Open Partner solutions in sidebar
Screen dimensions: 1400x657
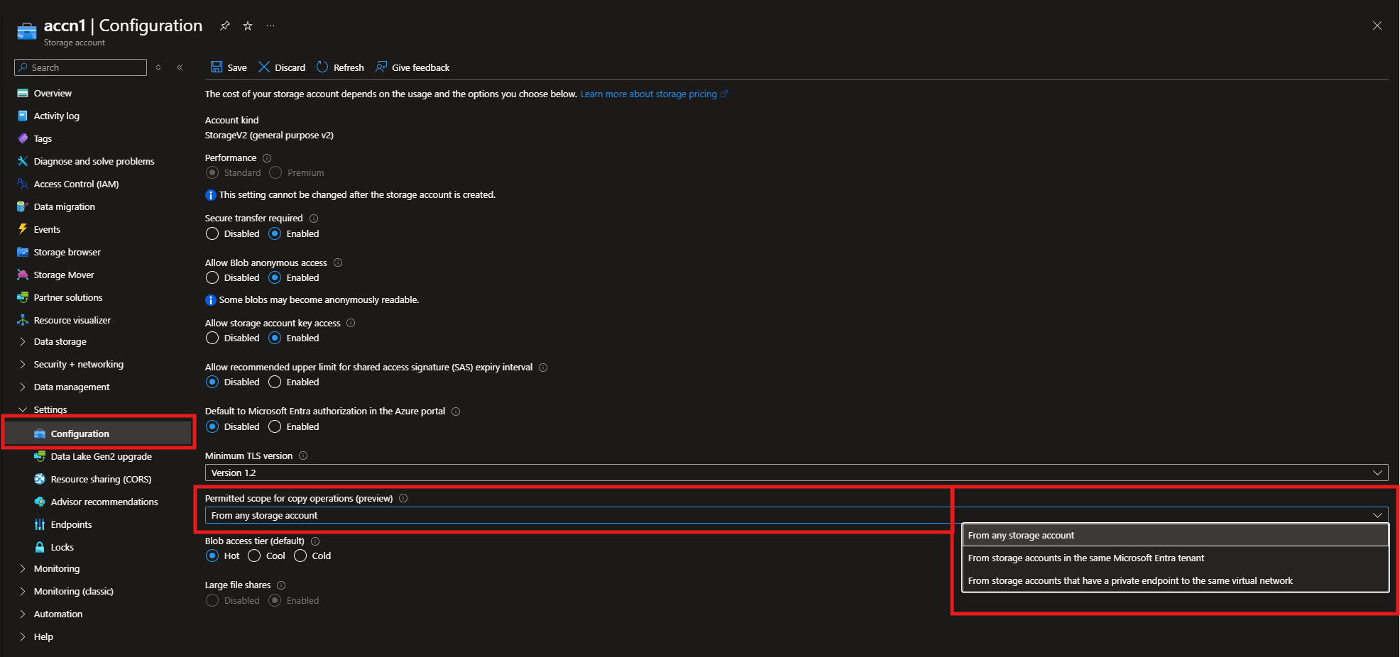click(68, 297)
